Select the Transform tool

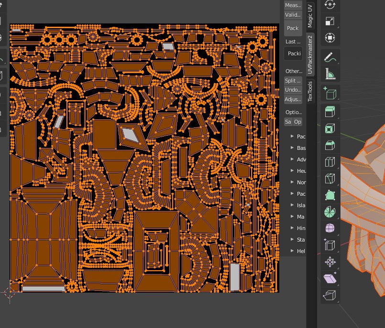(330, 38)
